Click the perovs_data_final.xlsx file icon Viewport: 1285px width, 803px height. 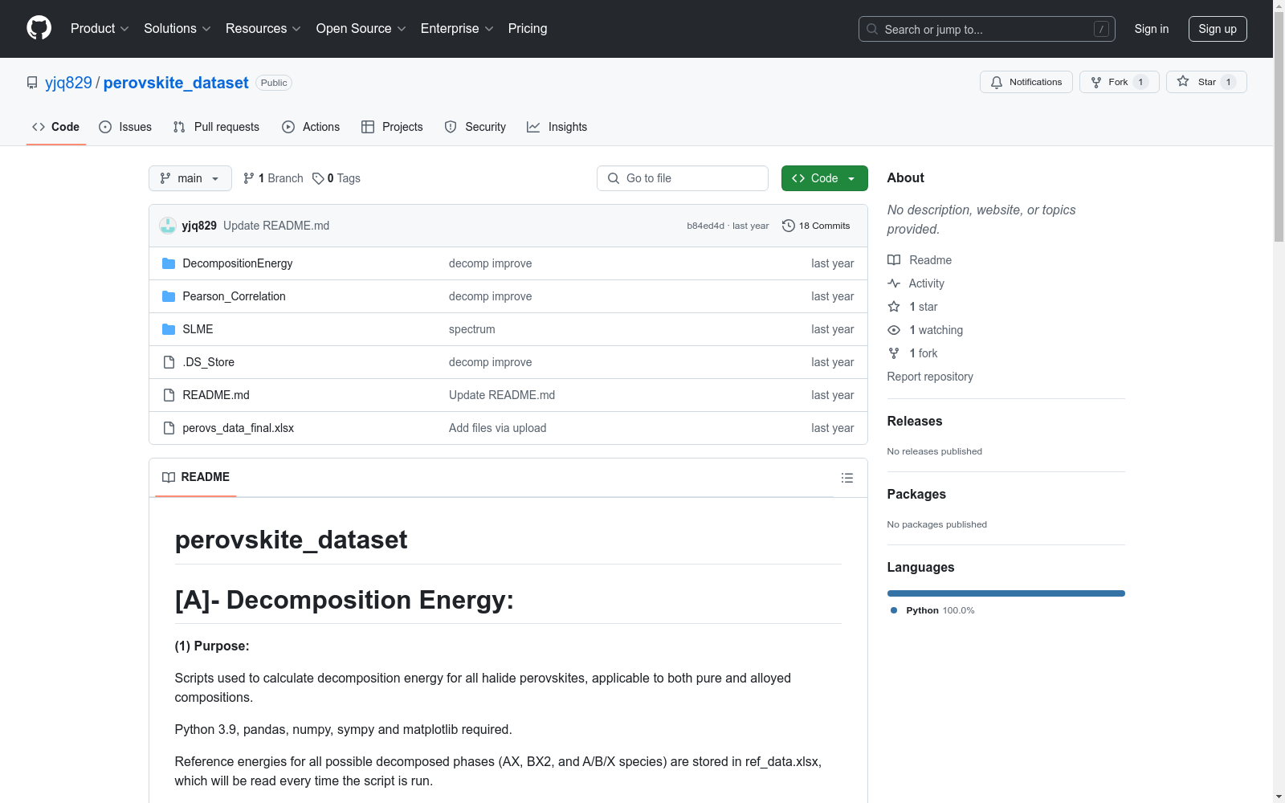169,428
